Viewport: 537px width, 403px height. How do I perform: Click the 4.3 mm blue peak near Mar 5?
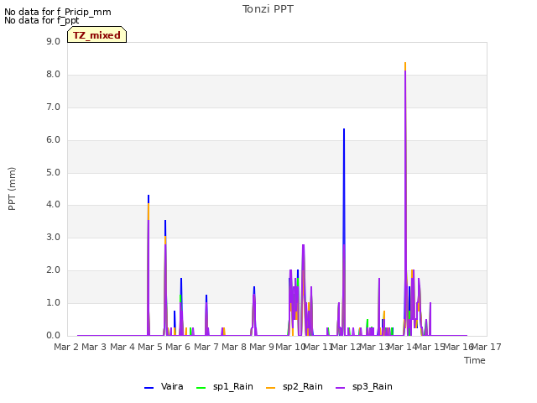click(x=149, y=199)
